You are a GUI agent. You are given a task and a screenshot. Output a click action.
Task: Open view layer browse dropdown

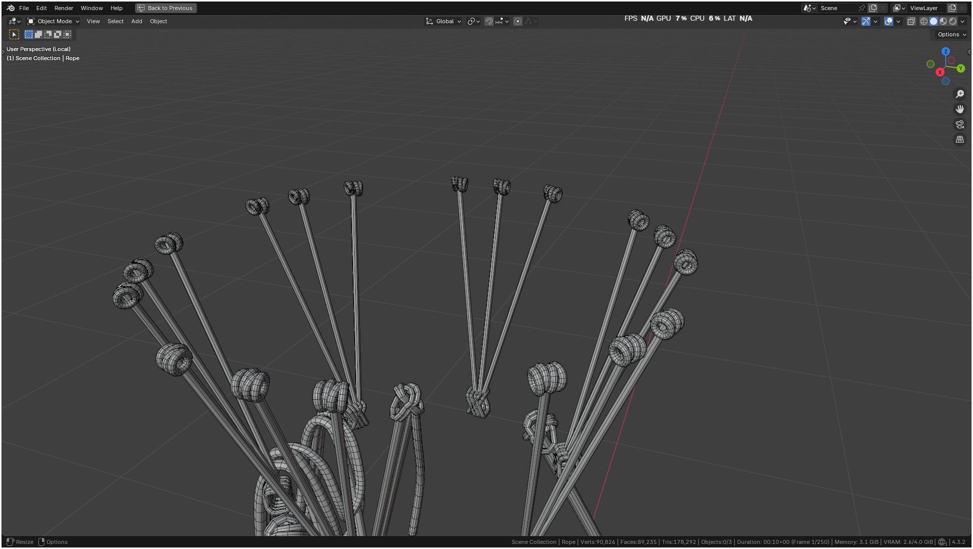click(899, 8)
